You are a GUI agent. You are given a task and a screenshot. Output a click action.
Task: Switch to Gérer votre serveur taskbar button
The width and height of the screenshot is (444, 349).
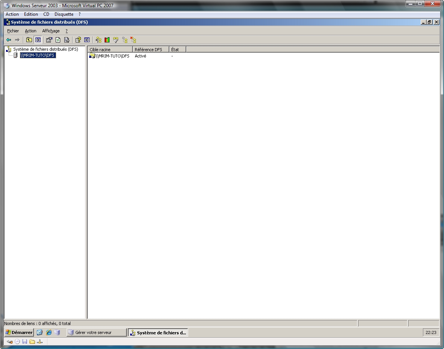click(x=96, y=332)
